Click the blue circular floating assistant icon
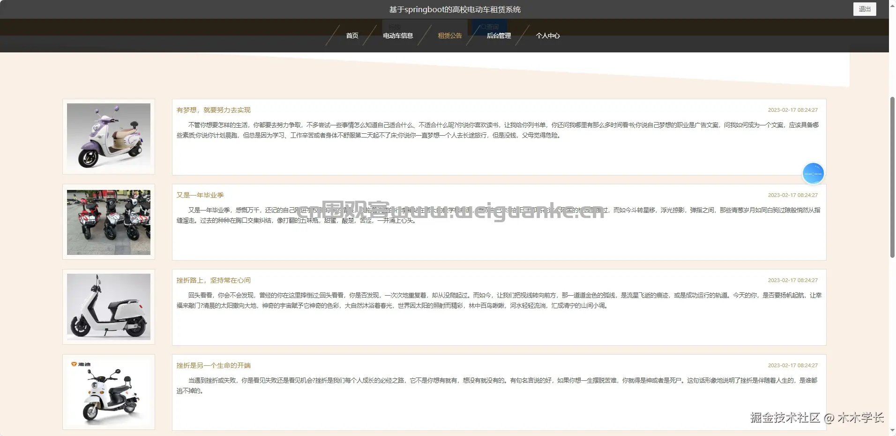The image size is (896, 436). click(813, 174)
